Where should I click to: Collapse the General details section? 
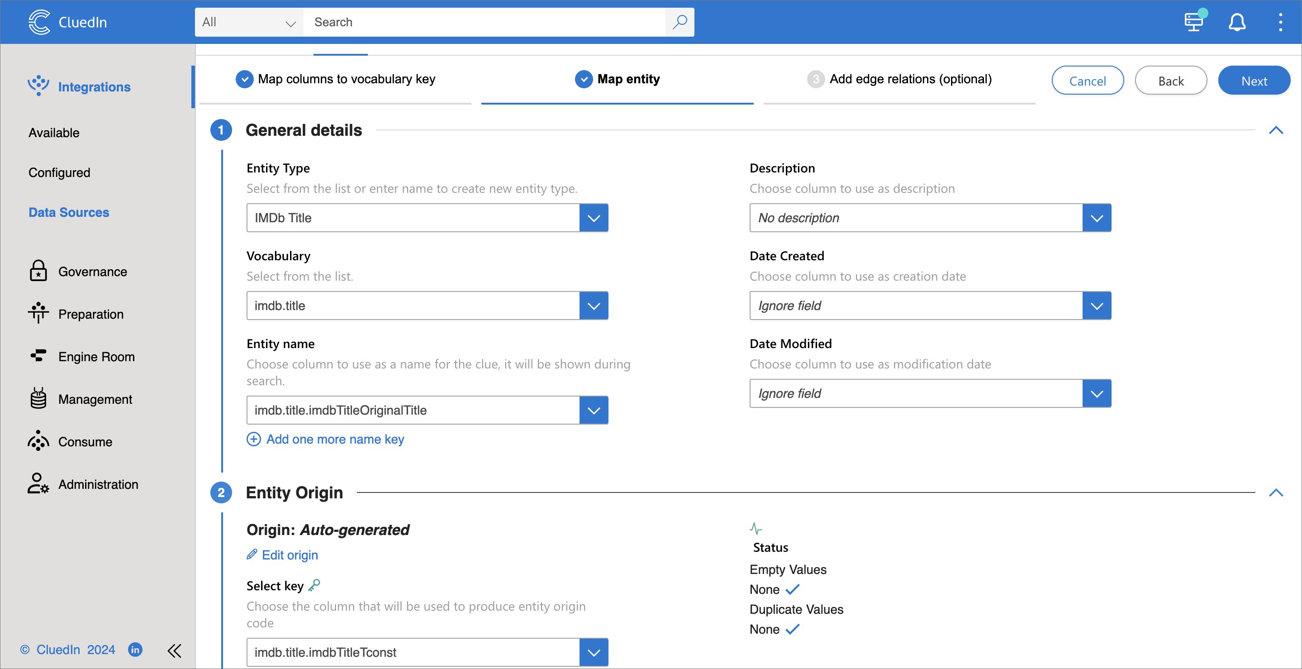click(x=1276, y=130)
